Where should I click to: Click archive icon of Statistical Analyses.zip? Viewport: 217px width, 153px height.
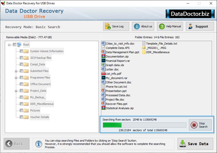tap(103, 108)
